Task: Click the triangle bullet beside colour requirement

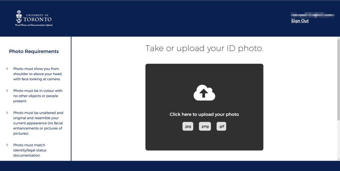Action: pos(7,91)
